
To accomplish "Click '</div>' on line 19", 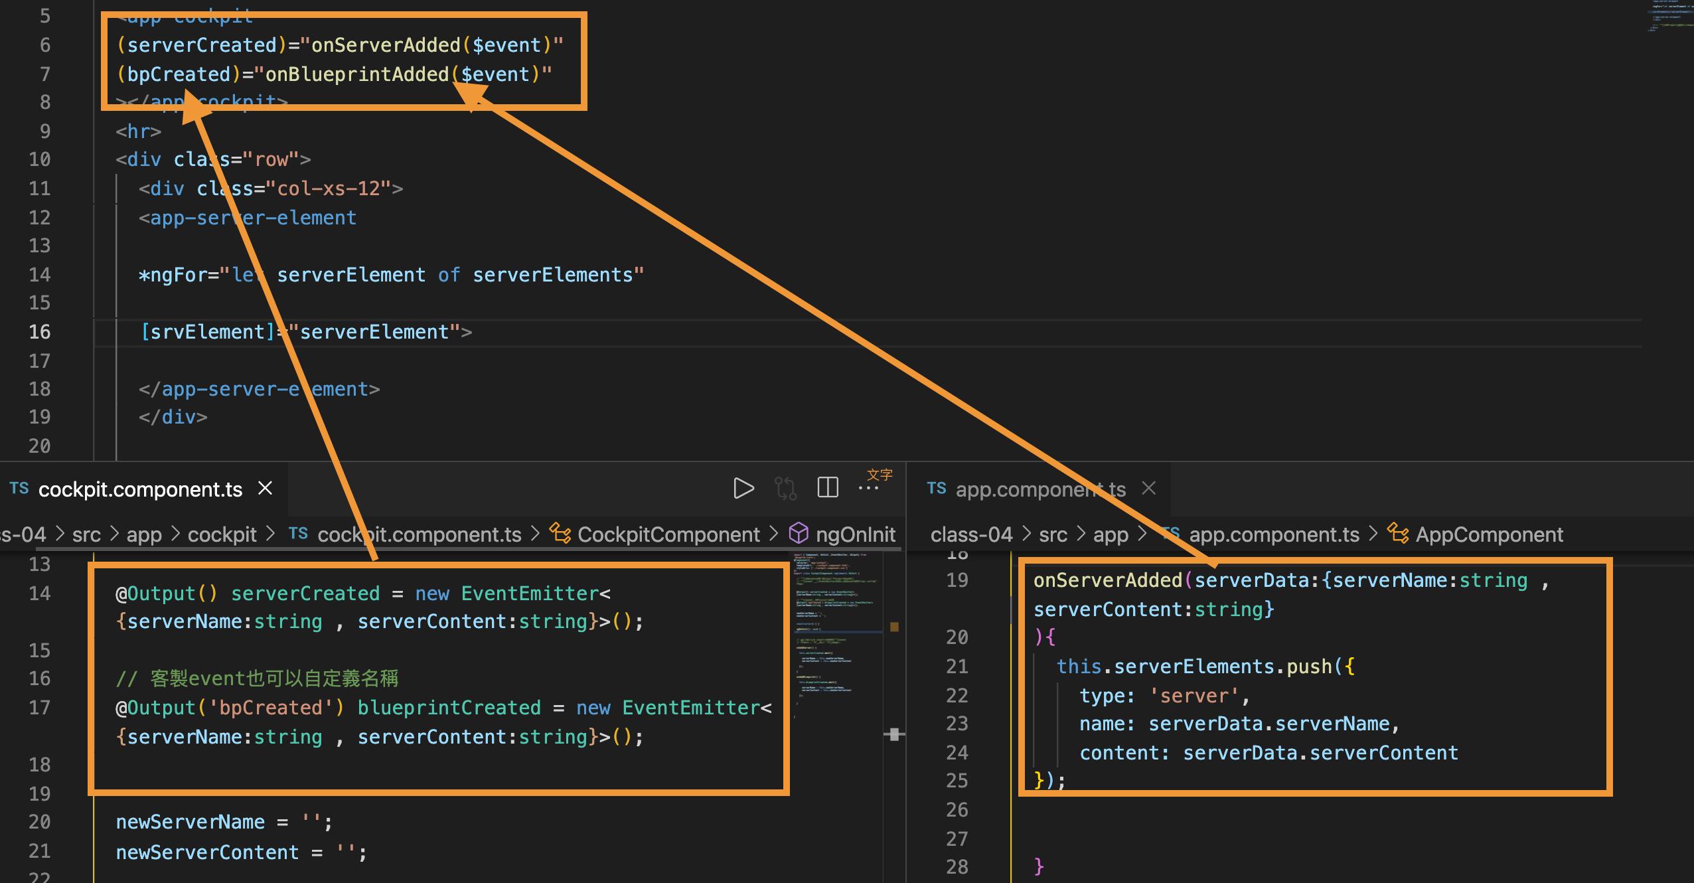I will [173, 417].
